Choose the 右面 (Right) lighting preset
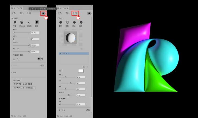198x118 pixels. tap(81, 22)
